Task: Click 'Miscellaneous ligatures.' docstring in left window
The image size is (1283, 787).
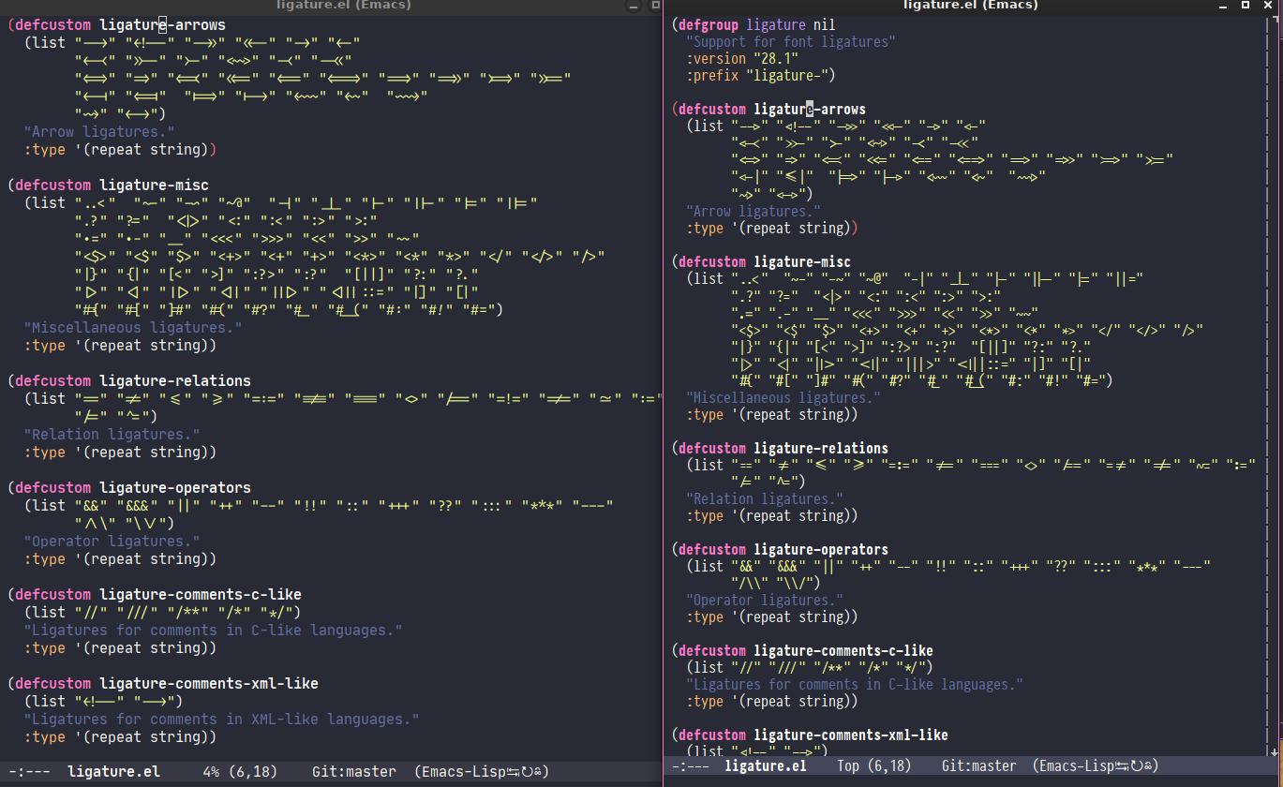Action: coord(133,327)
